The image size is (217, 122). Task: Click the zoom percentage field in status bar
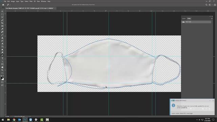click(x=7, y=117)
